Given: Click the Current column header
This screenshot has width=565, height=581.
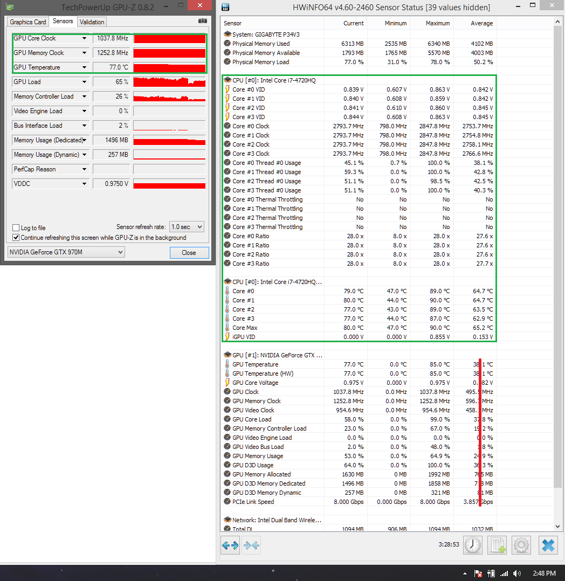Looking at the screenshot, I should (x=345, y=23).
